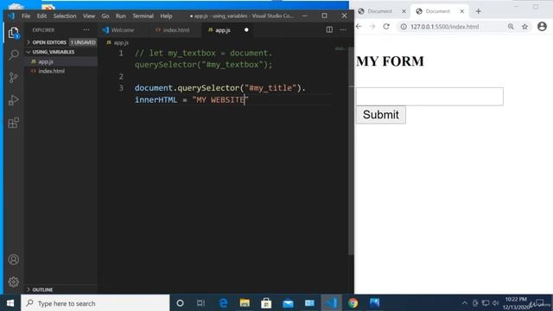Click the Submit button on web page
Screen dimensions: 553x311
coord(380,115)
